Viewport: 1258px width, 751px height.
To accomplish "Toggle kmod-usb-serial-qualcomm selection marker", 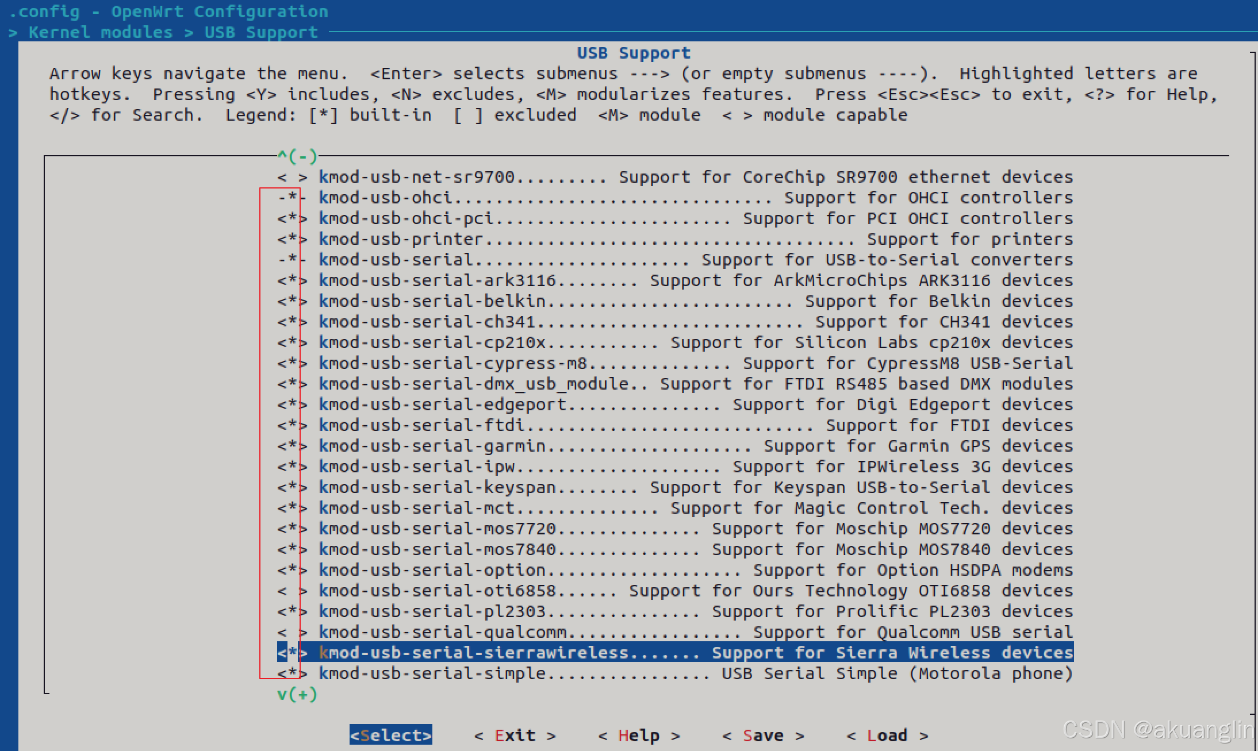I will [292, 632].
